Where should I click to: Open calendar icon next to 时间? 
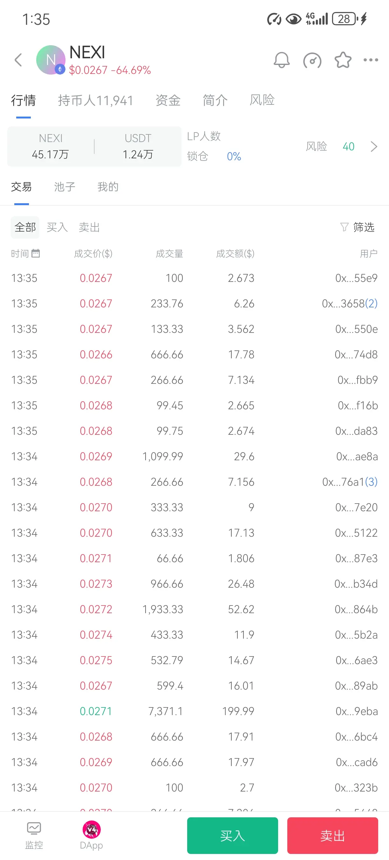coord(36,254)
